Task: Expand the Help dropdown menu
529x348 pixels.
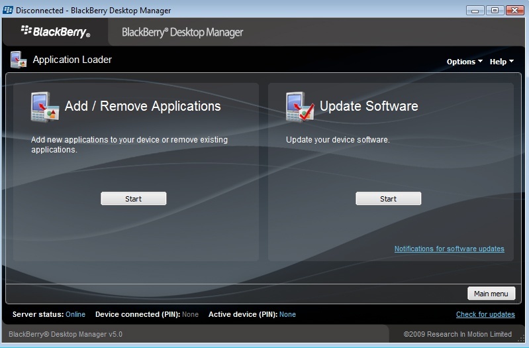Action: [502, 62]
